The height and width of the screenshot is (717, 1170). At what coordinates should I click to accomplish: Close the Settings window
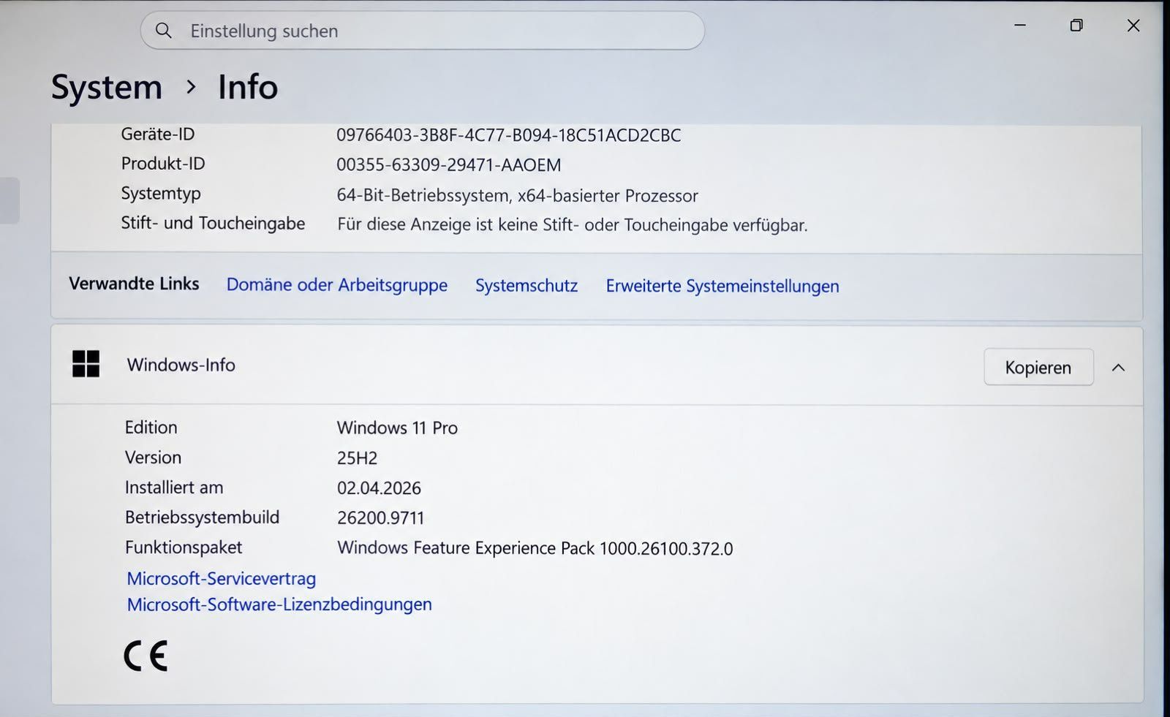(1133, 26)
